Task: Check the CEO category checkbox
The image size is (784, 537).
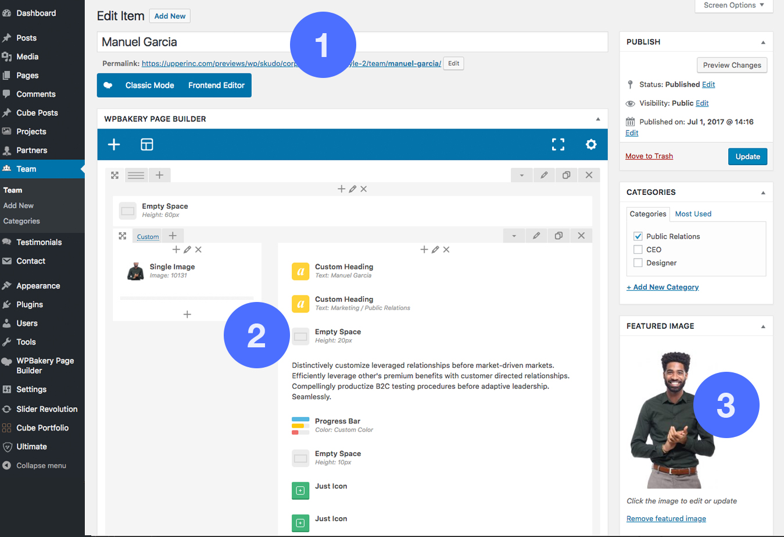Action: (x=638, y=250)
